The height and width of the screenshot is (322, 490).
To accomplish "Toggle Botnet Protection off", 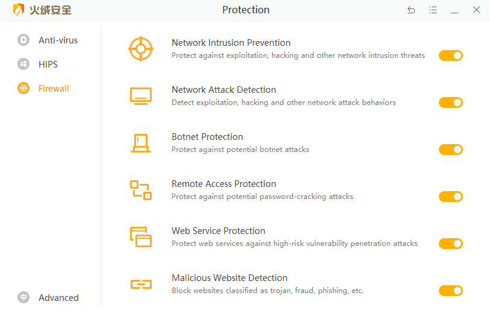I will 450,150.
